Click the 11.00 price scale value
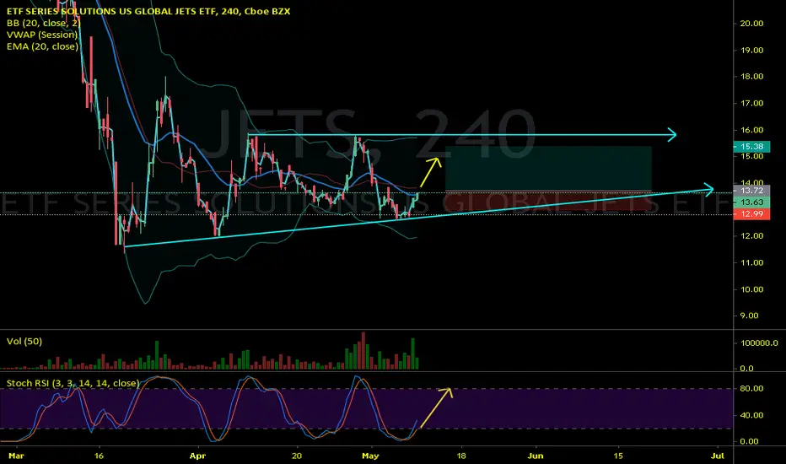This screenshot has height=464, width=786. tap(752, 262)
